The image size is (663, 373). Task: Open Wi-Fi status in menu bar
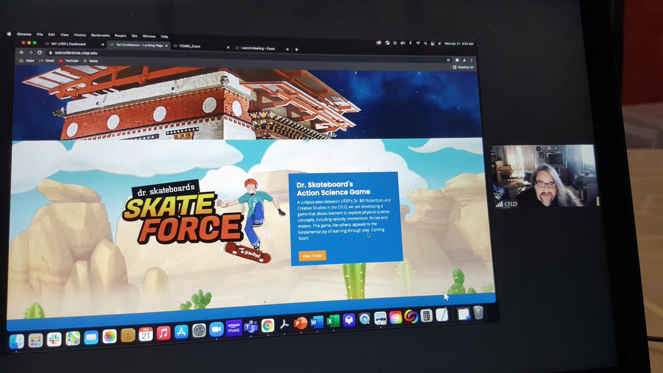[417, 43]
